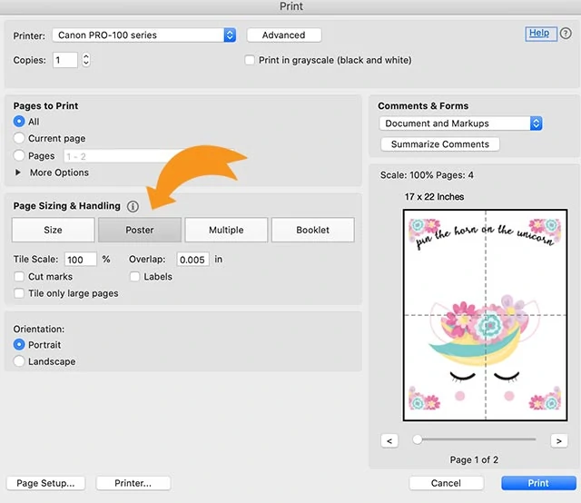This screenshot has height=503, width=581.
Task: Increase copies using the stepper arrows
Action: [x=86, y=56]
